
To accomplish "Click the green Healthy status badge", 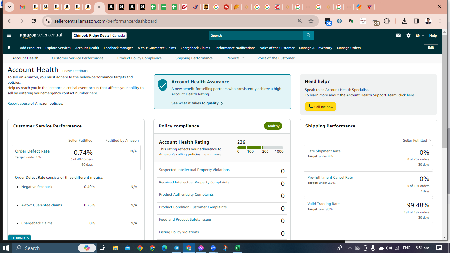I will pyautogui.click(x=273, y=126).
